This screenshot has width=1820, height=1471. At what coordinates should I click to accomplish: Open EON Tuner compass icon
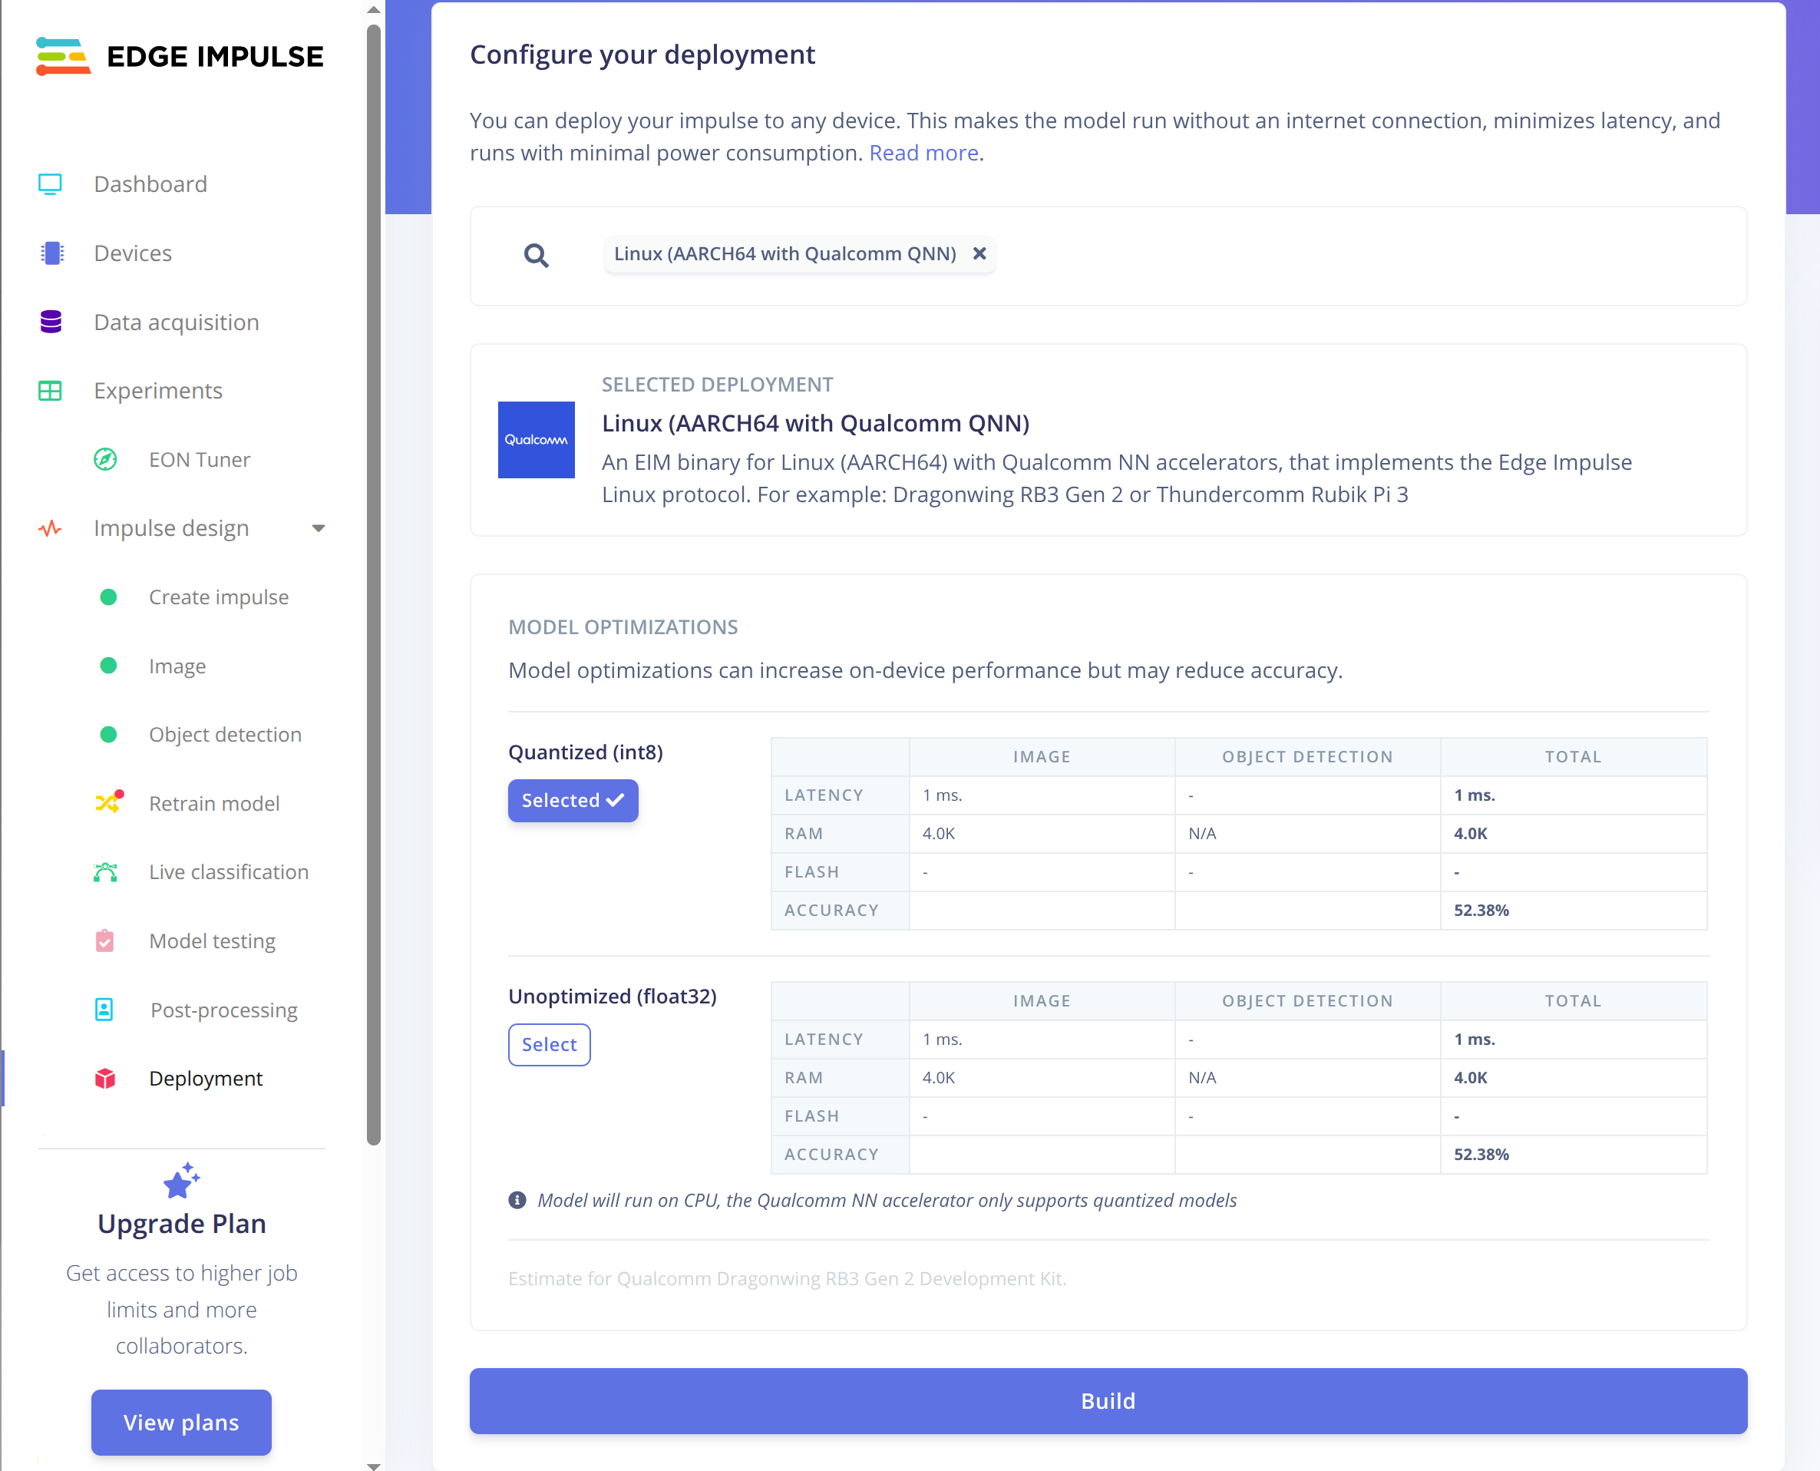(x=105, y=459)
